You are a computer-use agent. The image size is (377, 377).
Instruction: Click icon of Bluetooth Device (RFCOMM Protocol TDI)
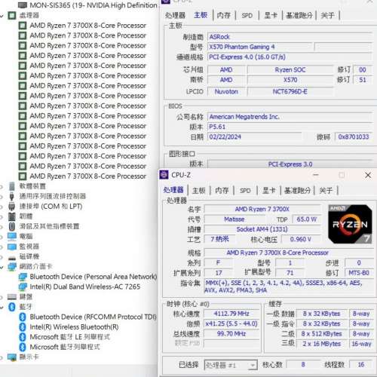[x=23, y=317]
